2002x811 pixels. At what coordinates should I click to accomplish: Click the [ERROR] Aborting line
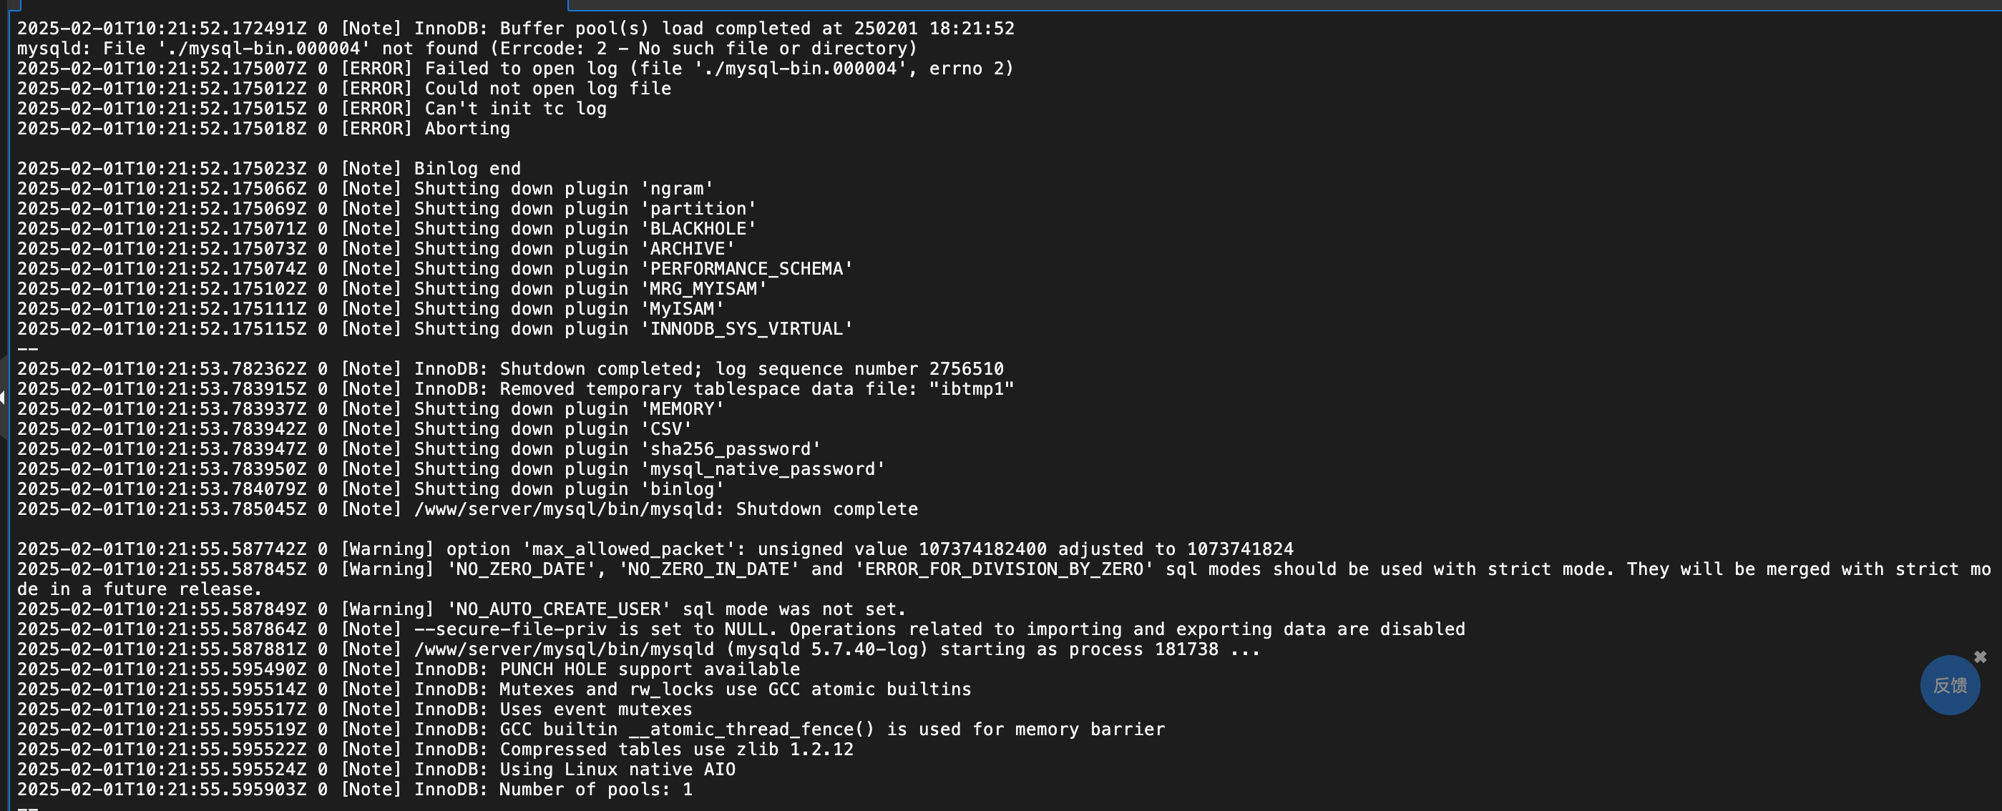(x=263, y=129)
